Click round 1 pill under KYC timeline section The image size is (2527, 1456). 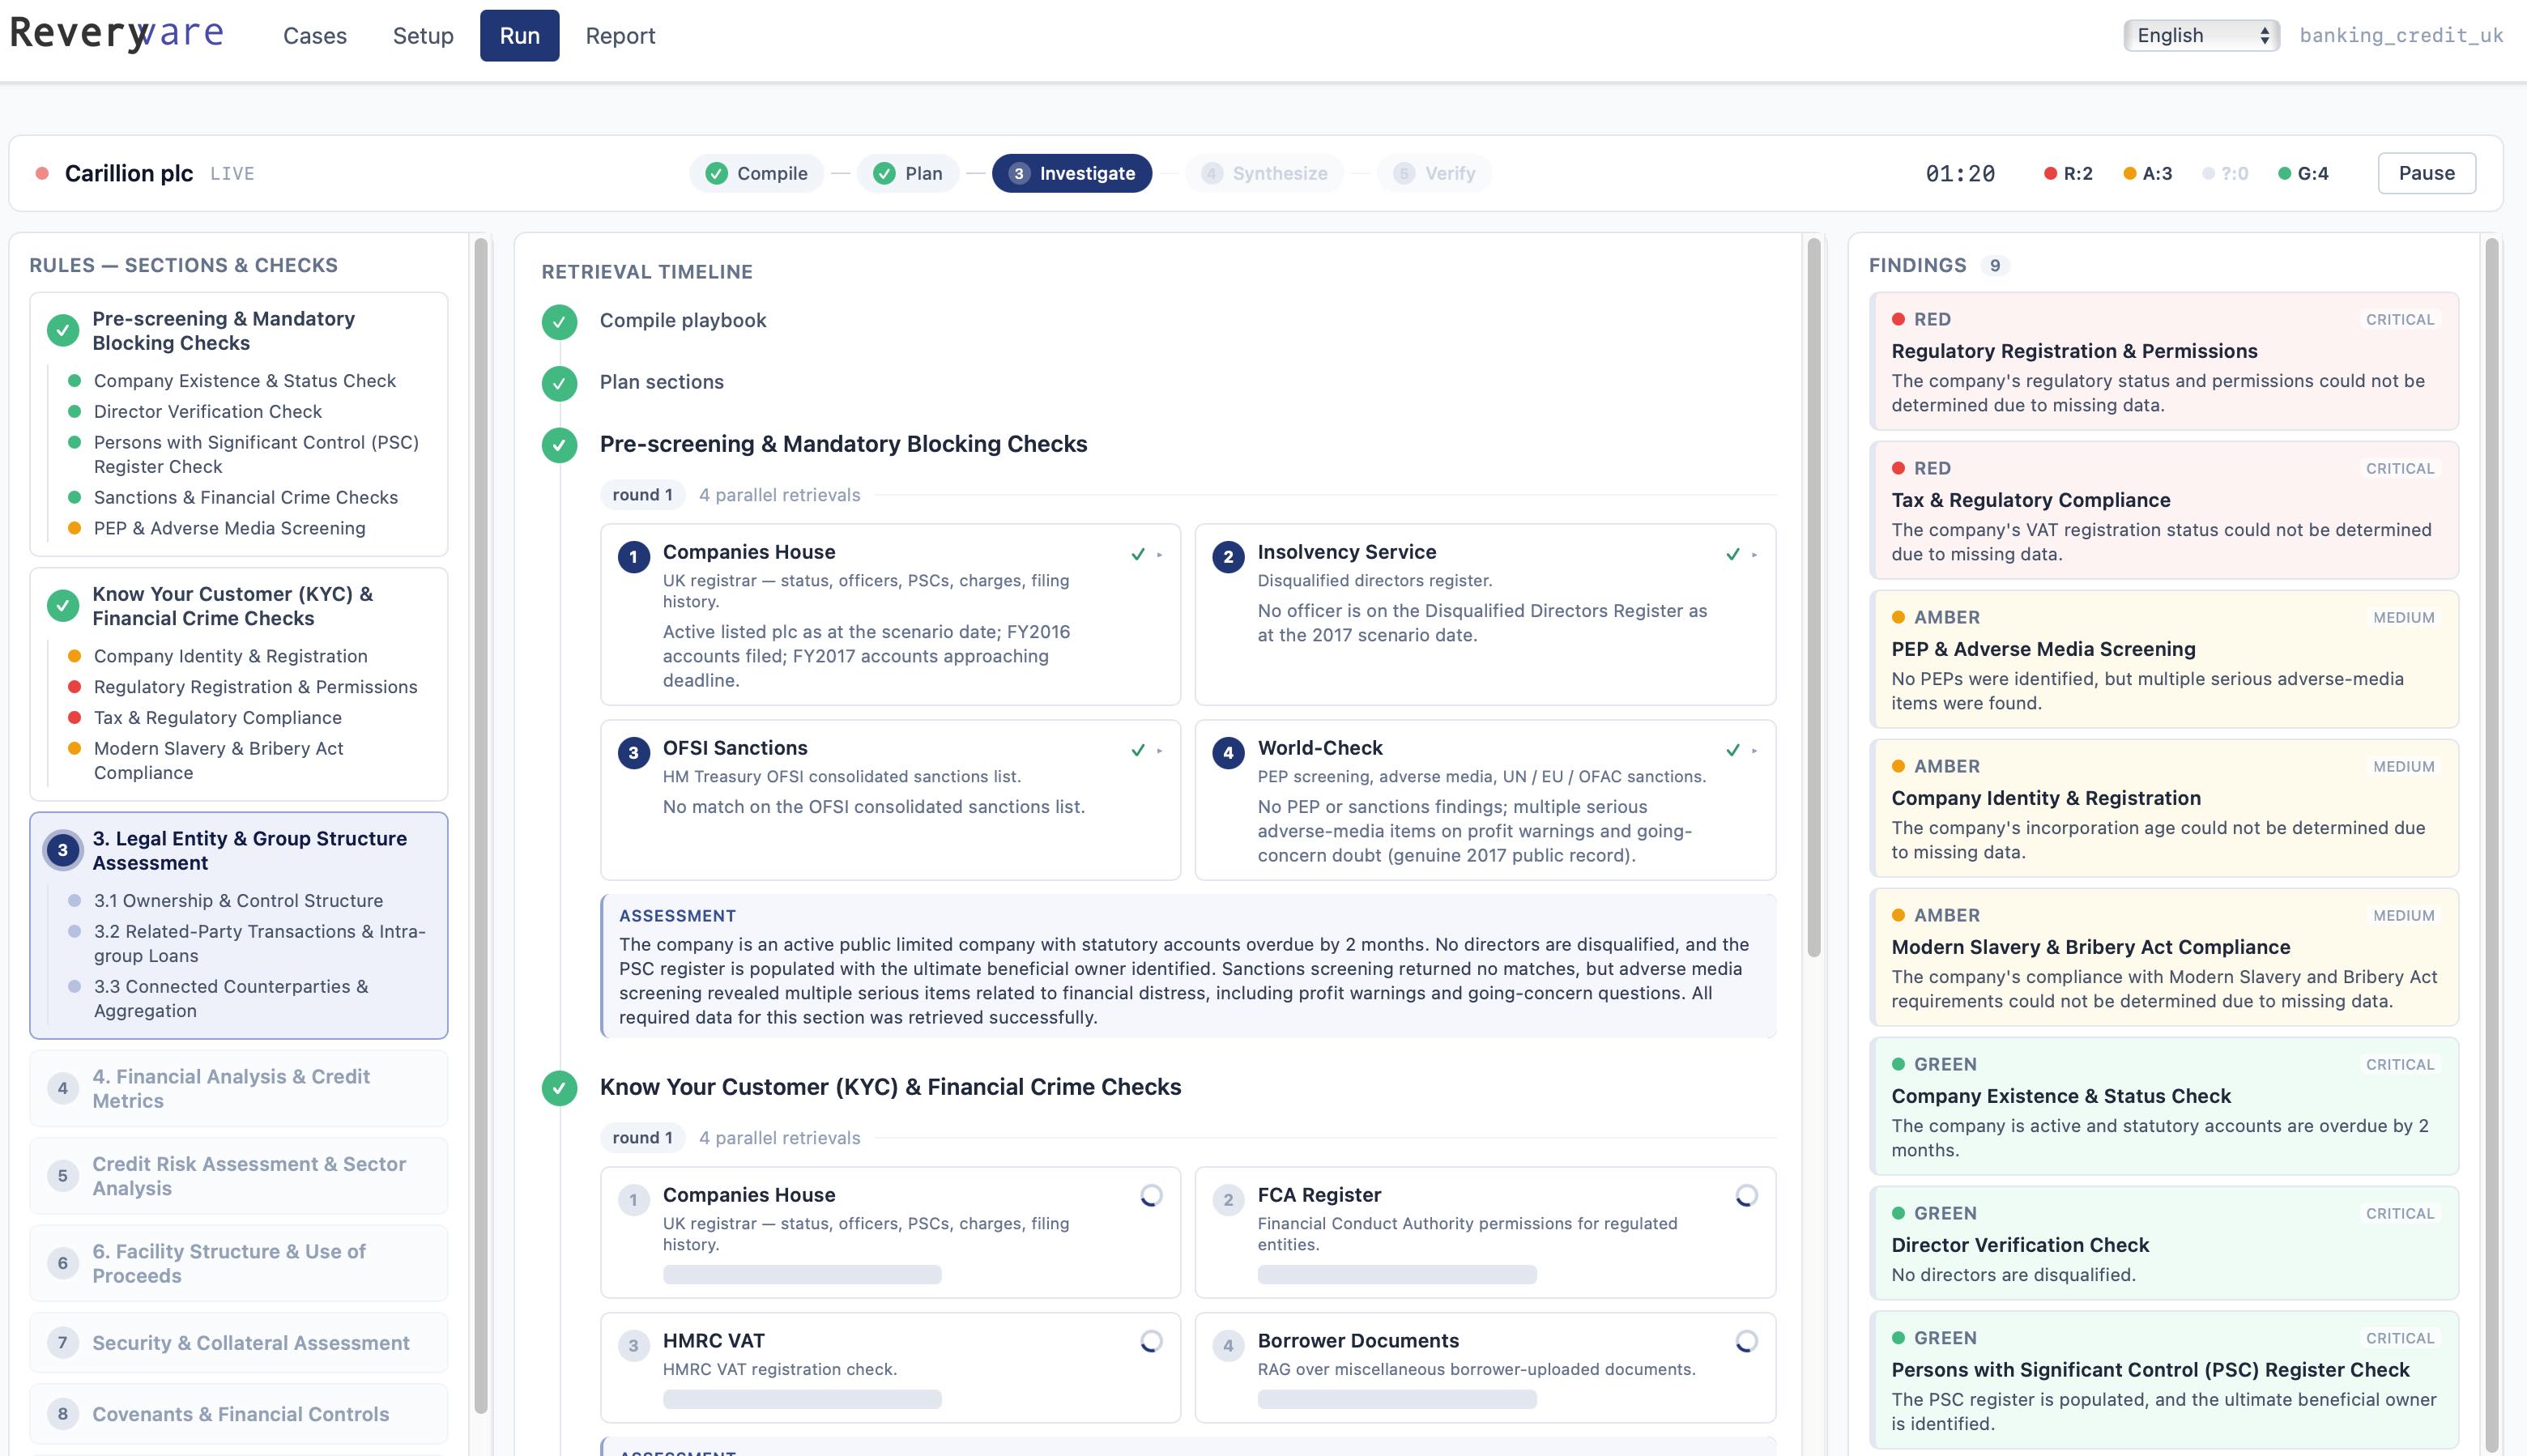642,1138
